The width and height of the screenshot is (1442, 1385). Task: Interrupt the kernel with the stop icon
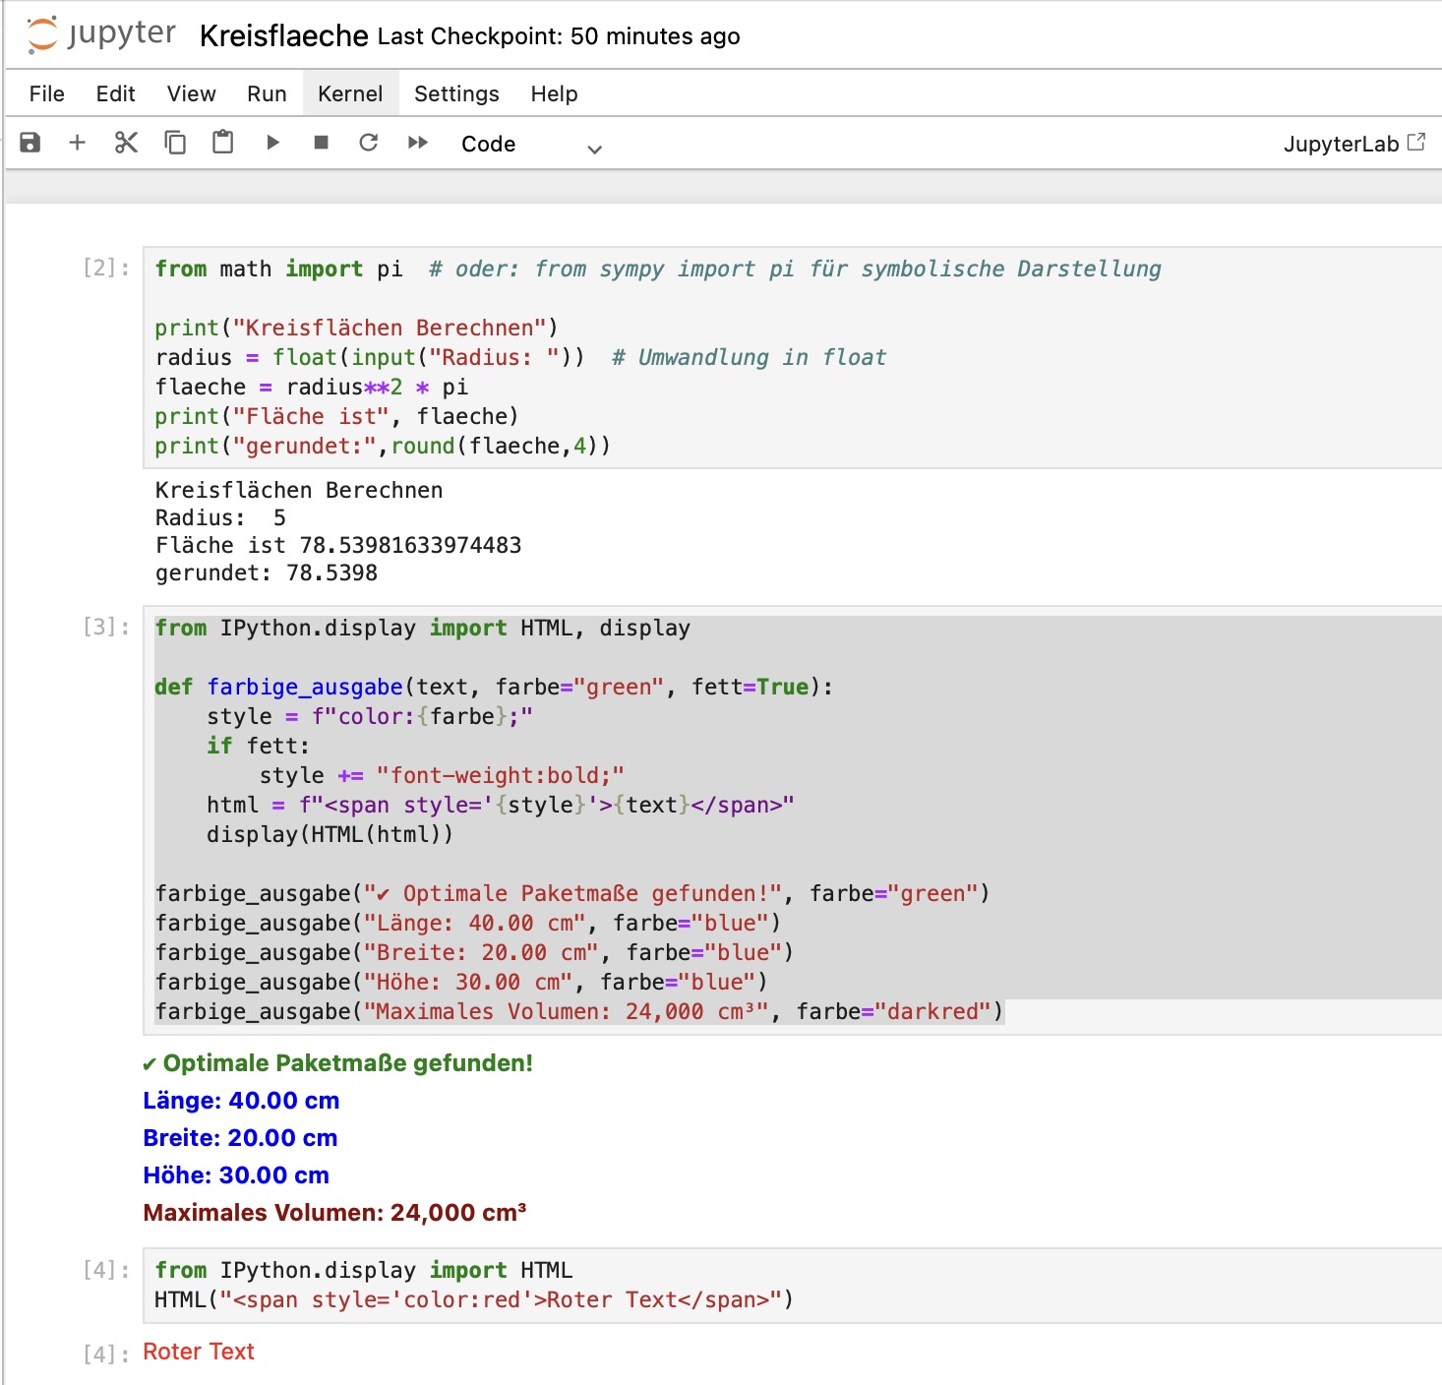[x=320, y=143]
